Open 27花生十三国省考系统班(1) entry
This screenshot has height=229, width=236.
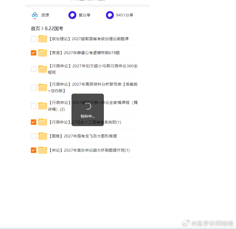pyautogui.click(x=85, y=122)
